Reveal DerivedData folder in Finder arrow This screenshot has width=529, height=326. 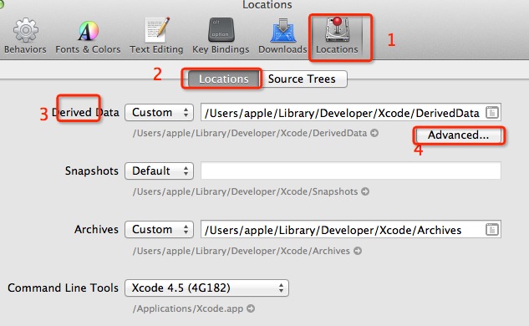(x=374, y=133)
